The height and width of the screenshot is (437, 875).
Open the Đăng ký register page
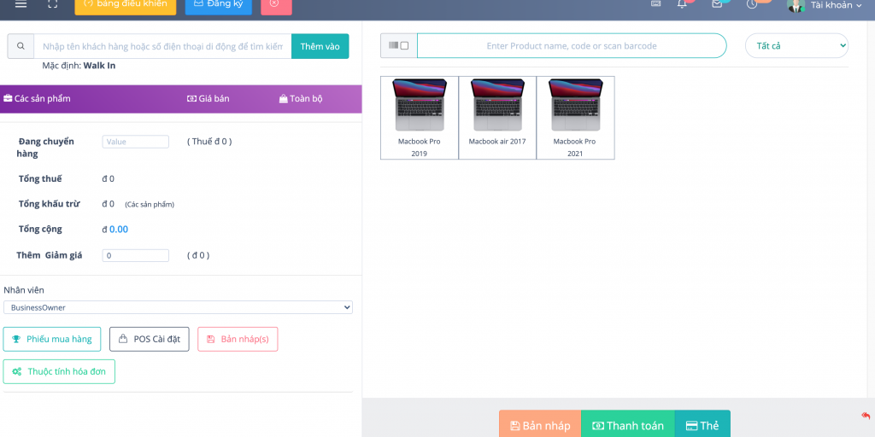click(x=218, y=5)
